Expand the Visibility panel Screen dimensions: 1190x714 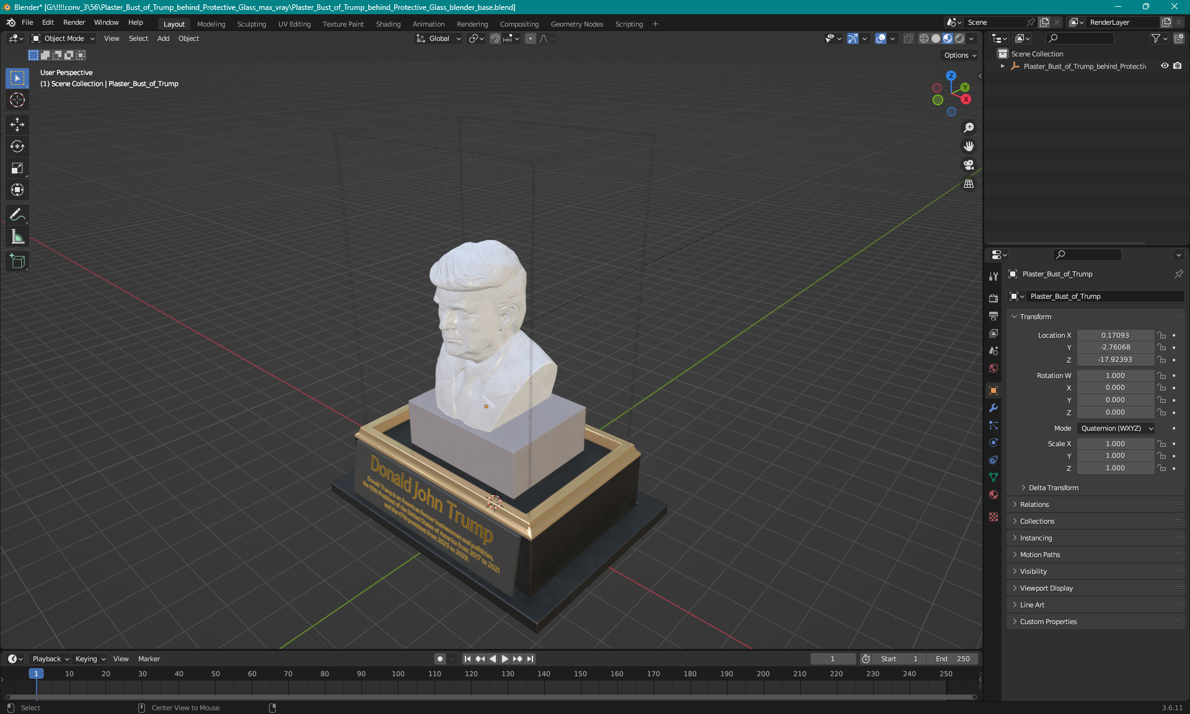point(1033,571)
